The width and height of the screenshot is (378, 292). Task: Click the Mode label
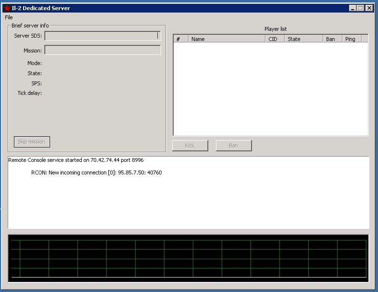pyautogui.click(x=35, y=63)
